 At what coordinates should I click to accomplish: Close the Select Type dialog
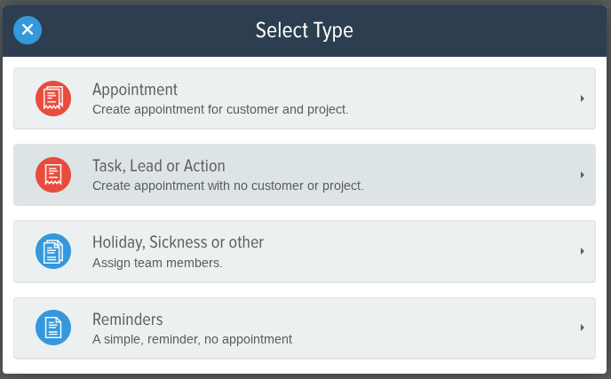click(x=28, y=30)
